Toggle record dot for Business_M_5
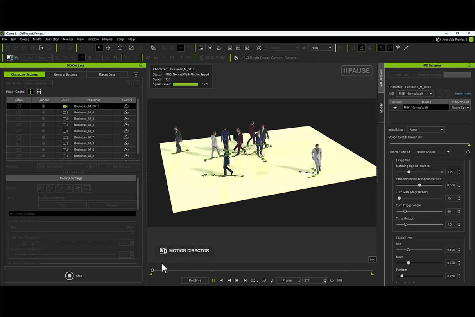475x317 pixels. pyautogui.click(x=43, y=125)
